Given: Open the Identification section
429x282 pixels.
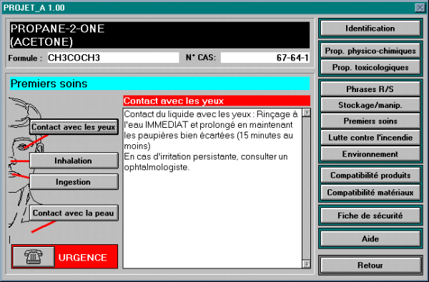Looking at the screenshot, I should click(x=370, y=29).
